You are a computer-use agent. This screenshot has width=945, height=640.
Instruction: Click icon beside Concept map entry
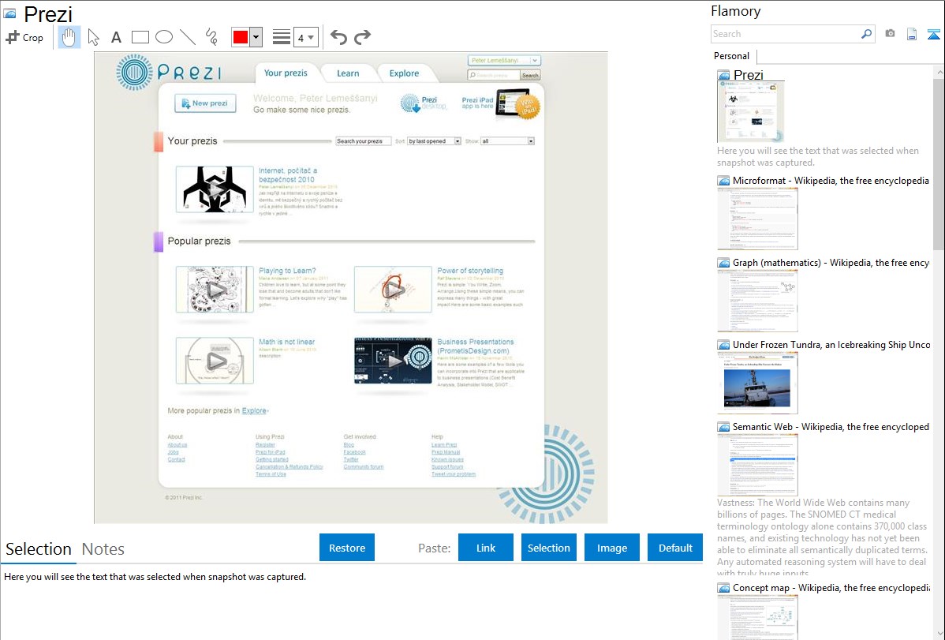(x=724, y=588)
